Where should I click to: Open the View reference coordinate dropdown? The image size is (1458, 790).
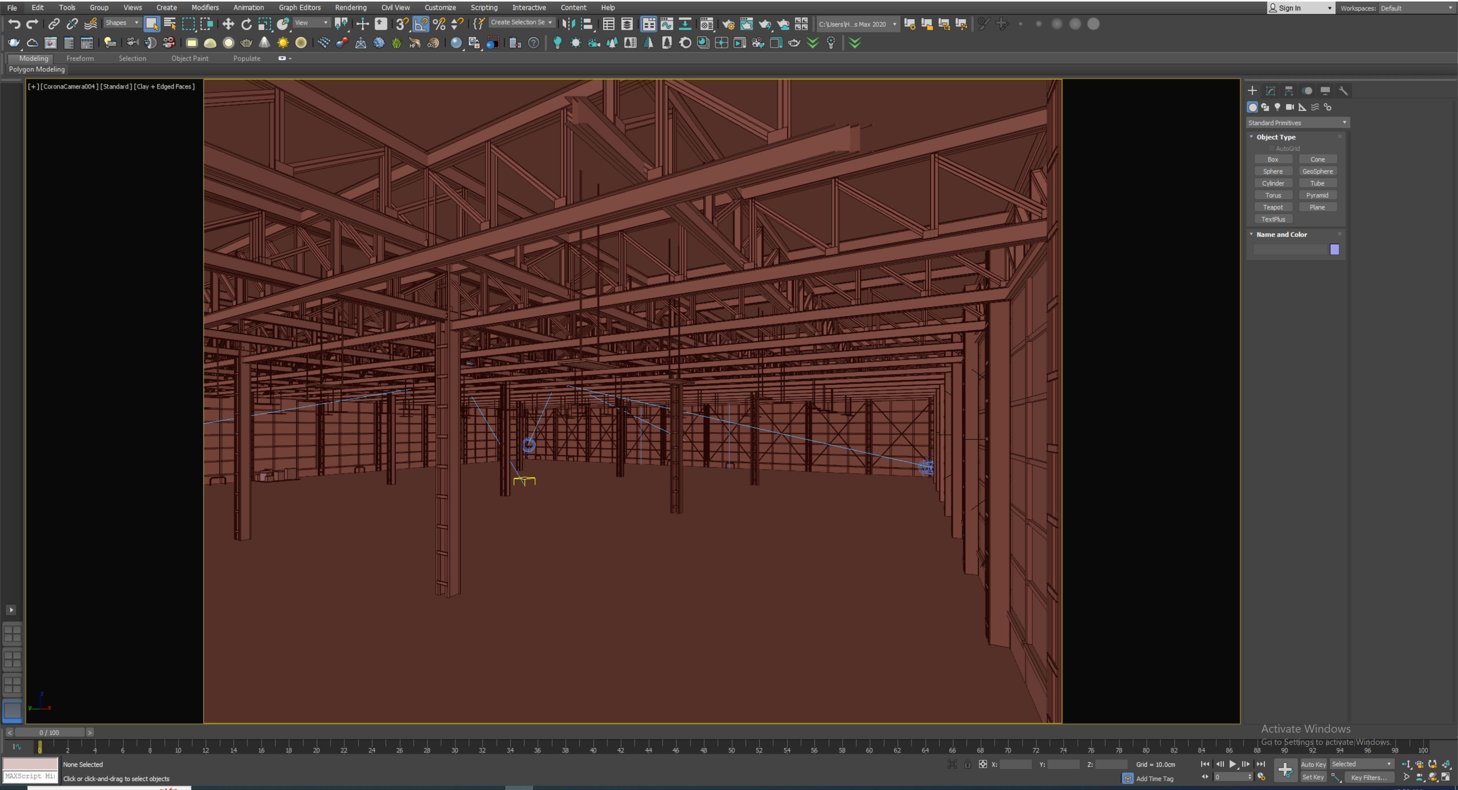311,23
